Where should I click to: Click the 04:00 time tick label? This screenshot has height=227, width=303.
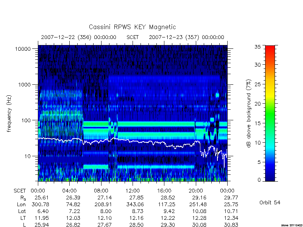(x=69, y=191)
